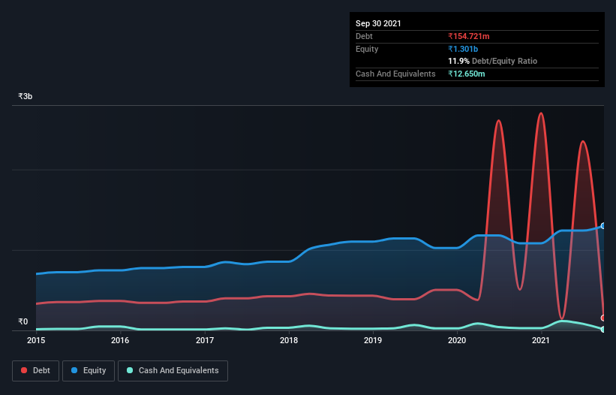Click the 2020 axis label
This screenshot has width=616, height=395.
(457, 340)
